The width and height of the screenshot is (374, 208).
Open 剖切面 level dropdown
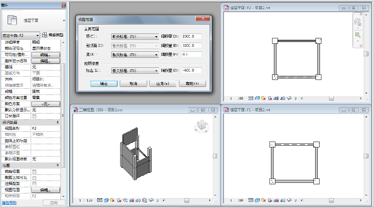coord(135,46)
